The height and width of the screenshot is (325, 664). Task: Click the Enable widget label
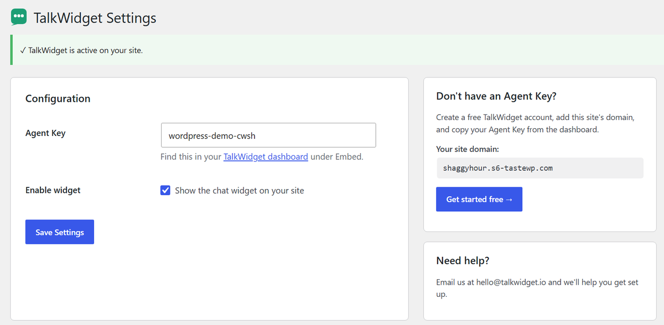(x=53, y=190)
